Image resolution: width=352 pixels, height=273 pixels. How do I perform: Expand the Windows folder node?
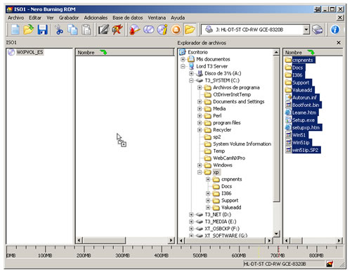pyautogui.click(x=200, y=165)
